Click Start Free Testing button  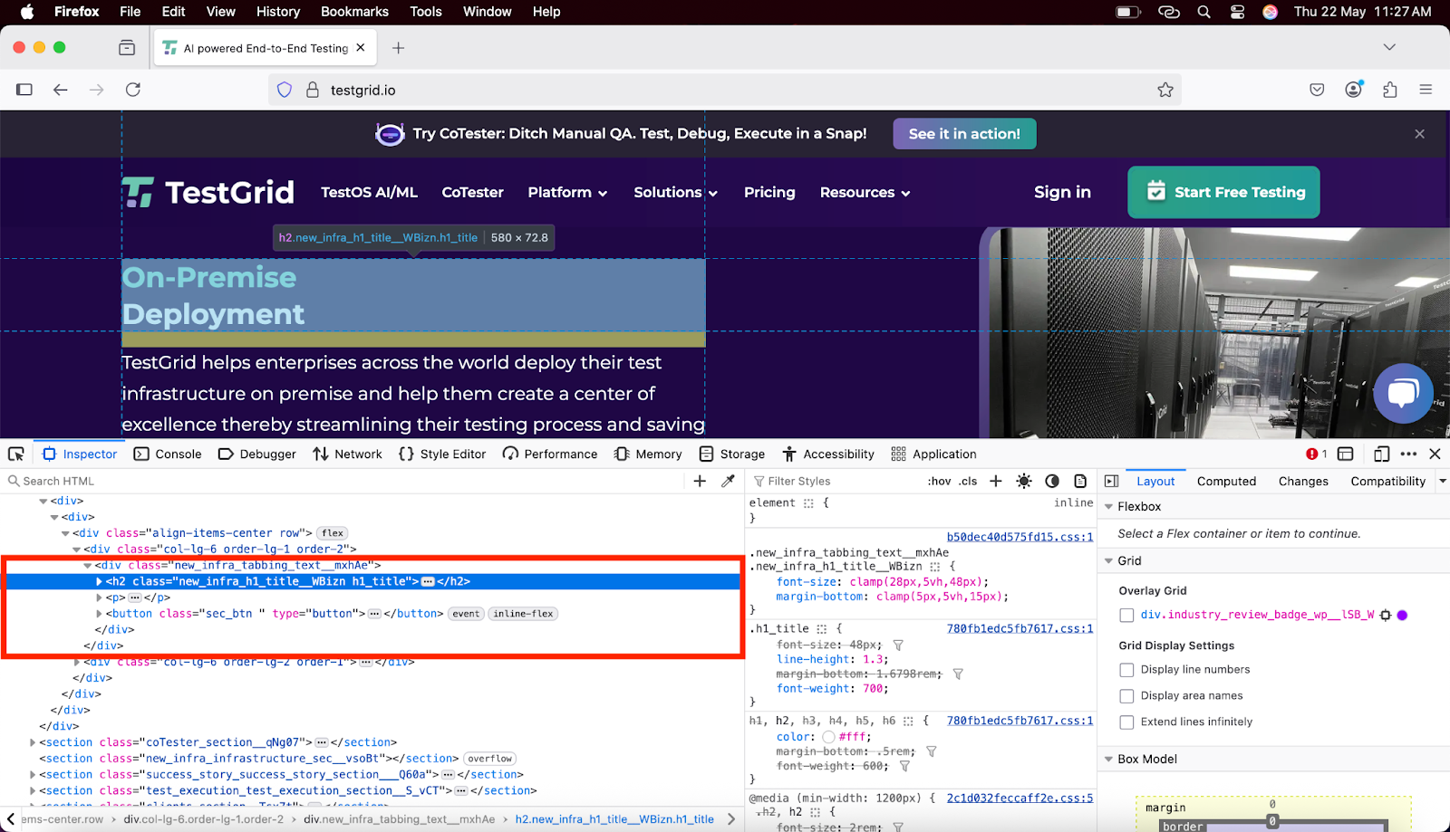[1223, 192]
